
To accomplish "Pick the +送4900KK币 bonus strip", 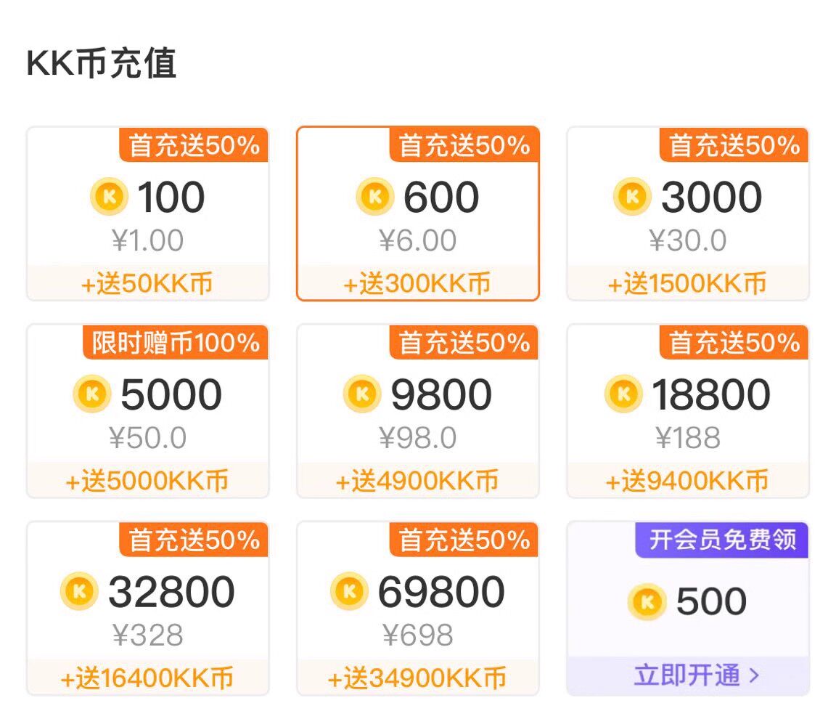I will point(417,481).
